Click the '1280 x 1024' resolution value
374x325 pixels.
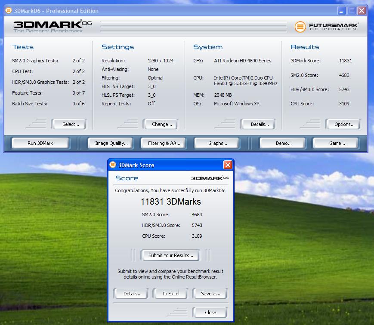pyautogui.click(x=161, y=61)
